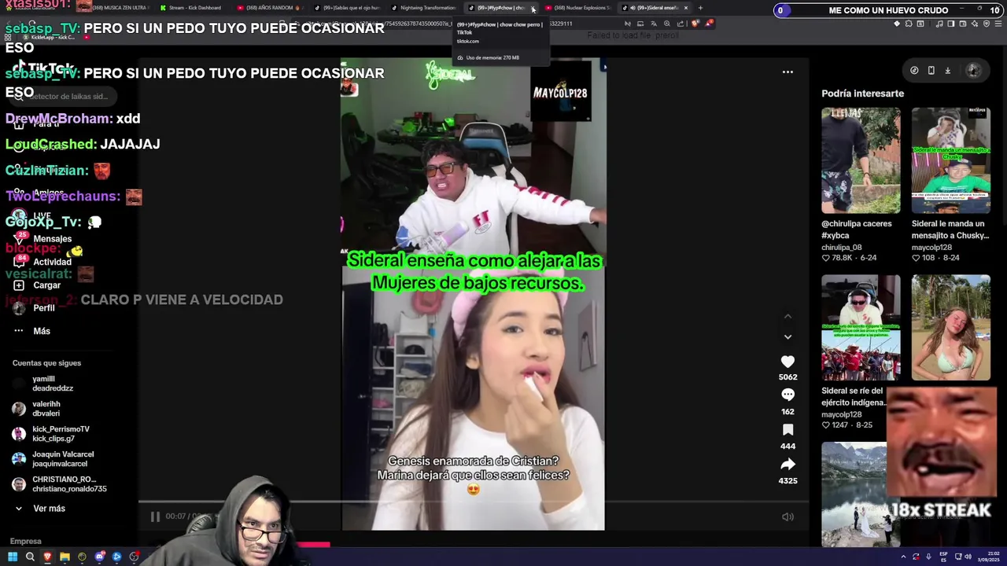Open a new browser tab
This screenshot has width=1007, height=566.
(700, 8)
